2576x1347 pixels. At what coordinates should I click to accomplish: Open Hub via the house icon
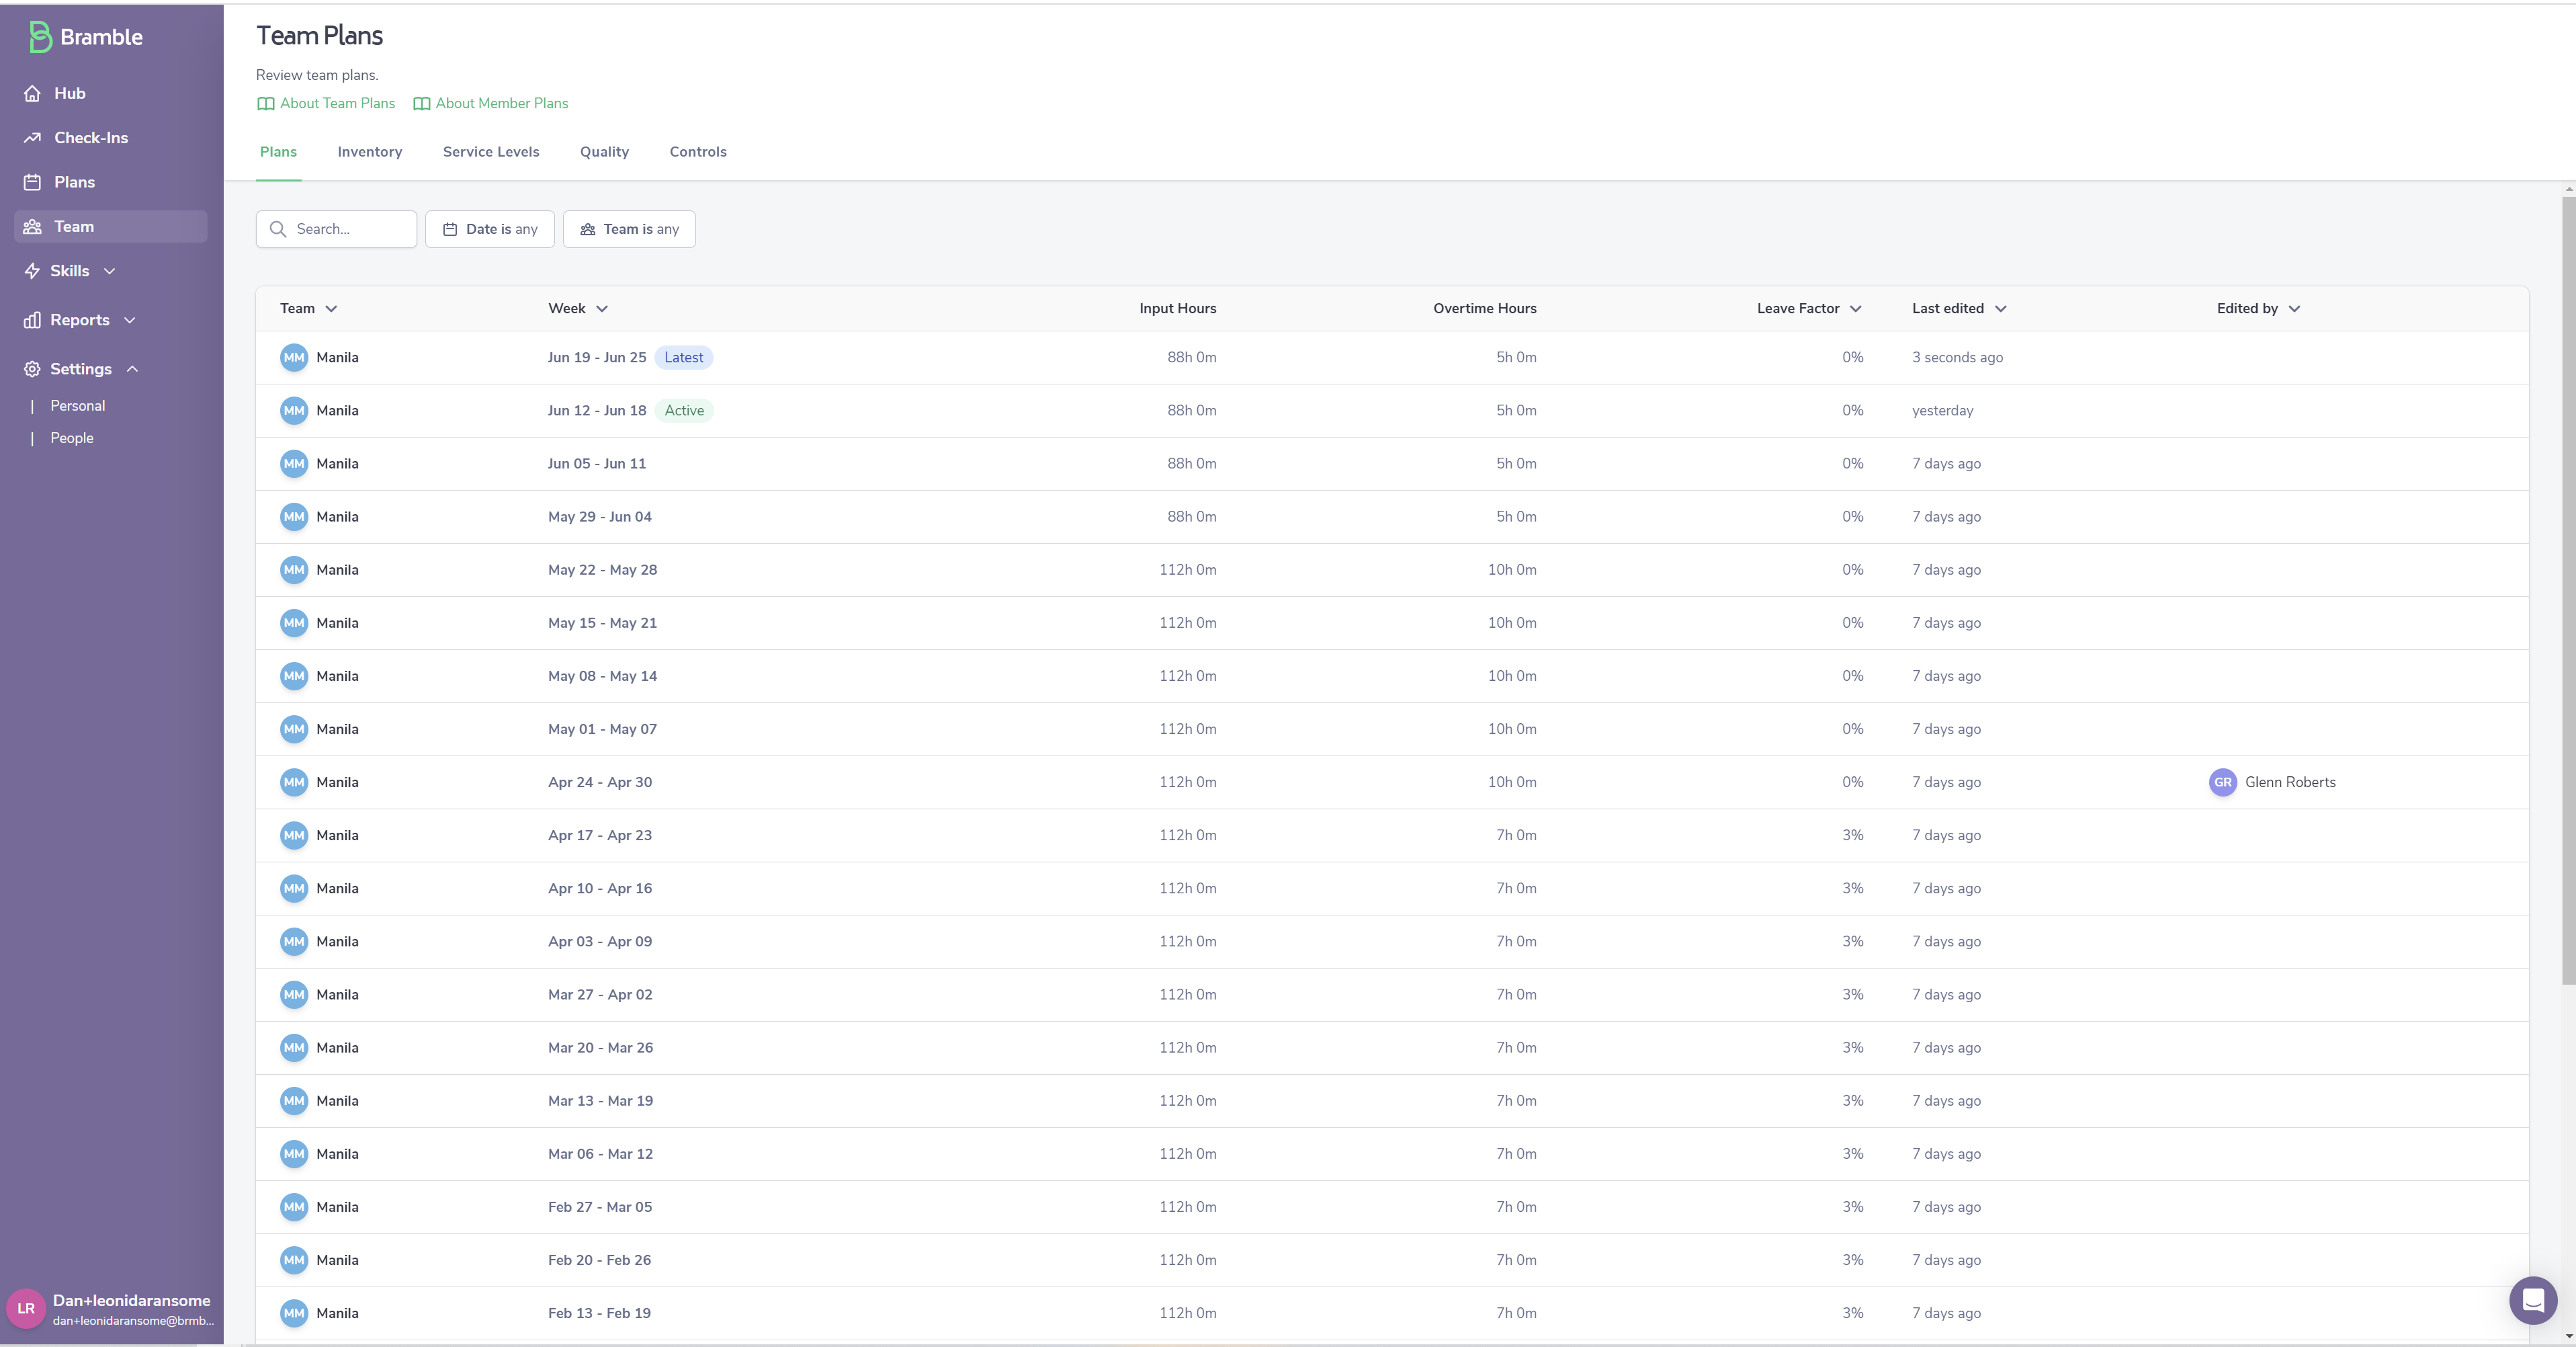[33, 93]
